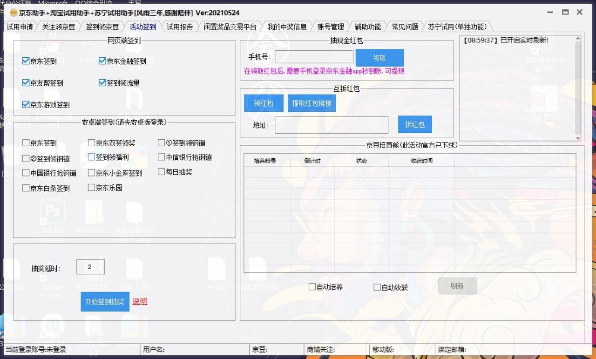Close the 京东助手 window
The image size is (596, 359).
[x=580, y=13]
